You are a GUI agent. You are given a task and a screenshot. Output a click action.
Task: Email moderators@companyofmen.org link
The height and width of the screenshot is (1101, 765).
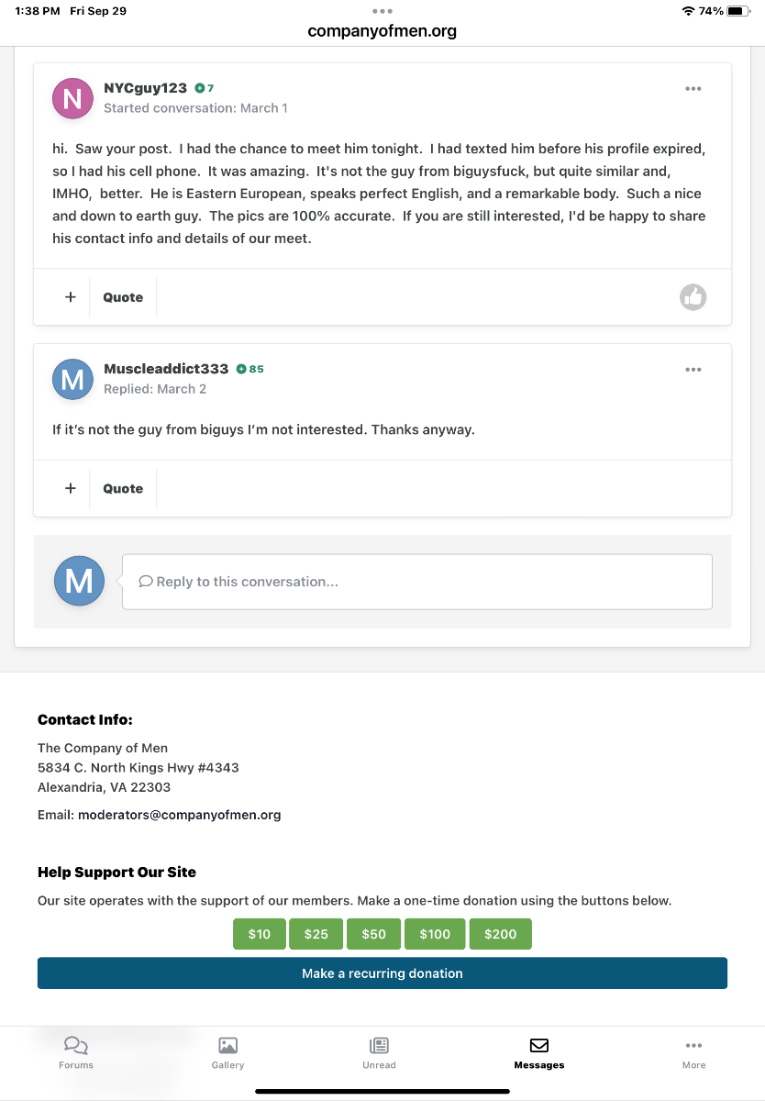180,815
